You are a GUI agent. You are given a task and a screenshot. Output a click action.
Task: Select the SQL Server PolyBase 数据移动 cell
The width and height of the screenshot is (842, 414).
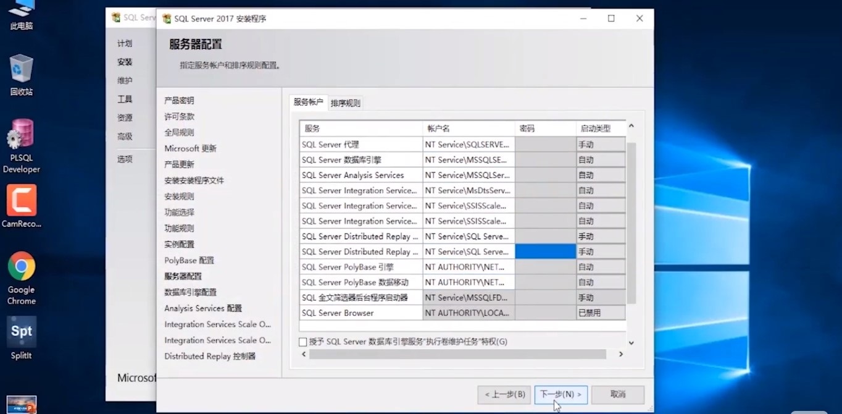pos(361,282)
